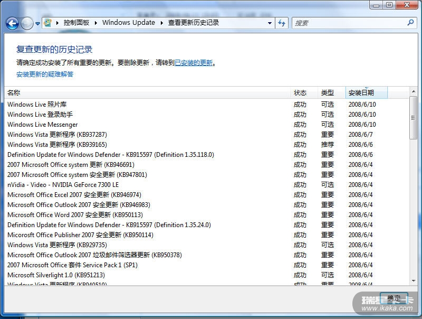422x319 pixels.
Task: Expand the arrow before 控制面板
Action: (57, 23)
